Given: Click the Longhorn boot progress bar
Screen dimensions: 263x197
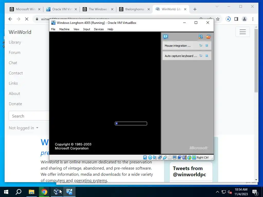Looking at the screenshot, I should pyautogui.click(x=131, y=123).
